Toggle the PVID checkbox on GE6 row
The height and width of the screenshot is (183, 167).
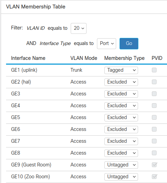(154, 129)
